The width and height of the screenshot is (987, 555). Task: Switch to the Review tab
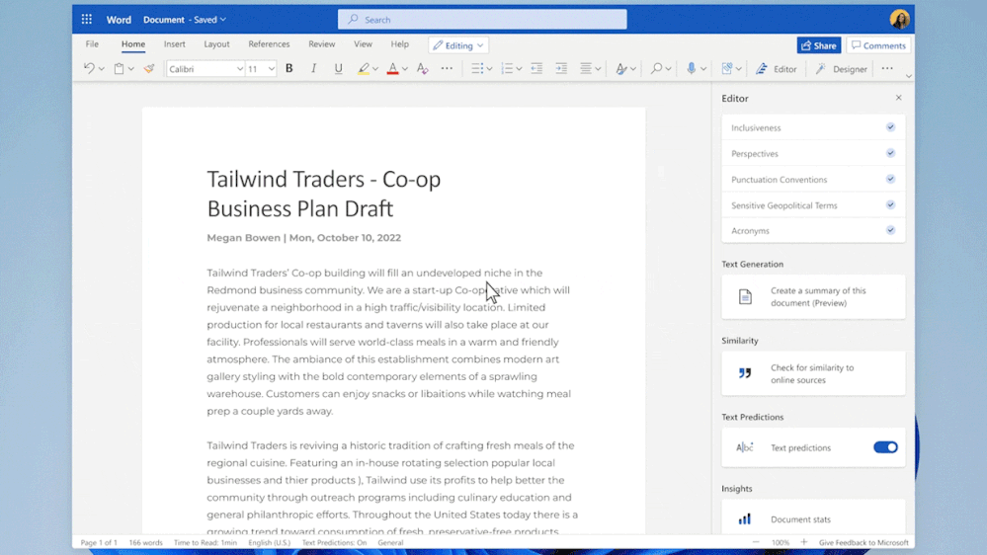coord(322,44)
